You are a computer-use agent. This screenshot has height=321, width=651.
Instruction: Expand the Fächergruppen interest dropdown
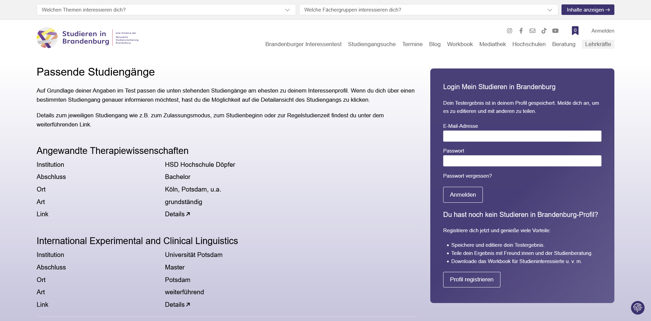pyautogui.click(x=428, y=10)
